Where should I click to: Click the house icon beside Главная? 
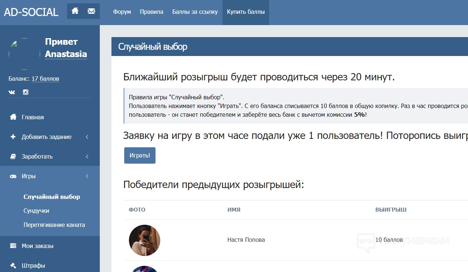(x=13, y=117)
